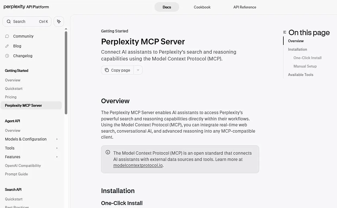
Task: Click the Perplexity API Platform logo
Action: click(x=26, y=7)
